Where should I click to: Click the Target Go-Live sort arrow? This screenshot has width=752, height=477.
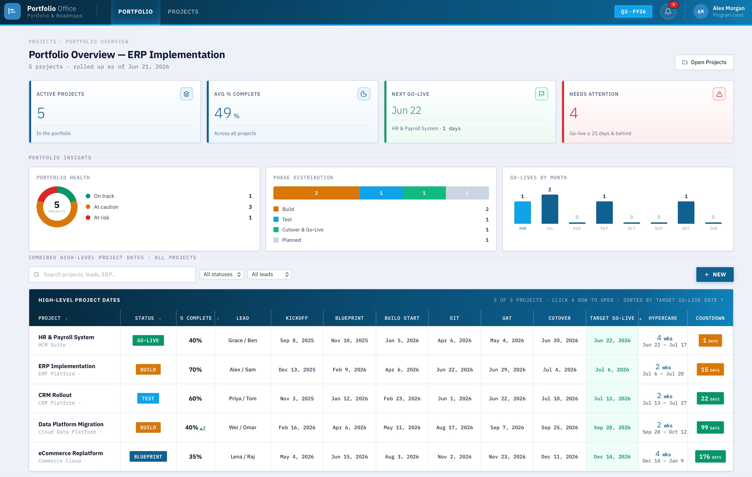pyautogui.click(x=640, y=319)
